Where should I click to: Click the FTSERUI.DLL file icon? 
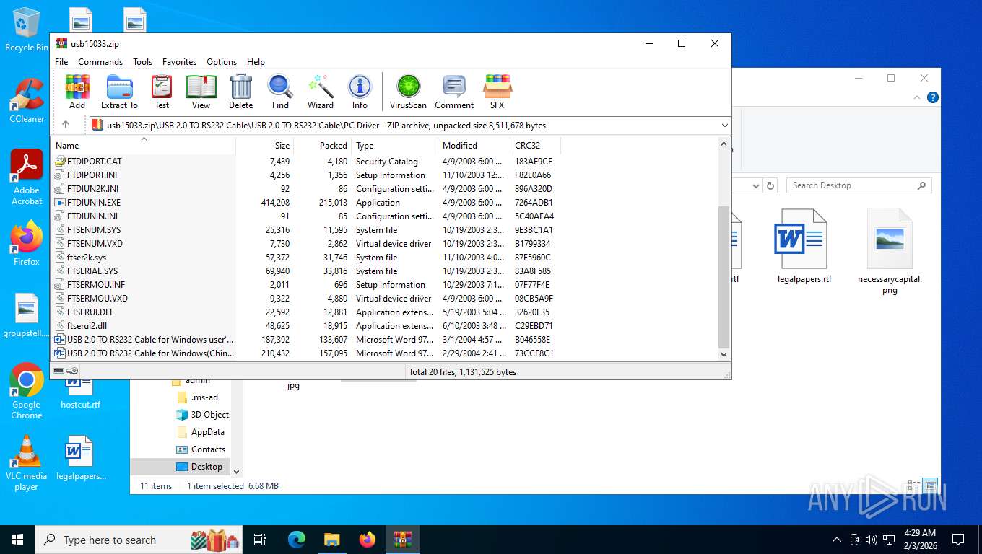click(x=61, y=312)
